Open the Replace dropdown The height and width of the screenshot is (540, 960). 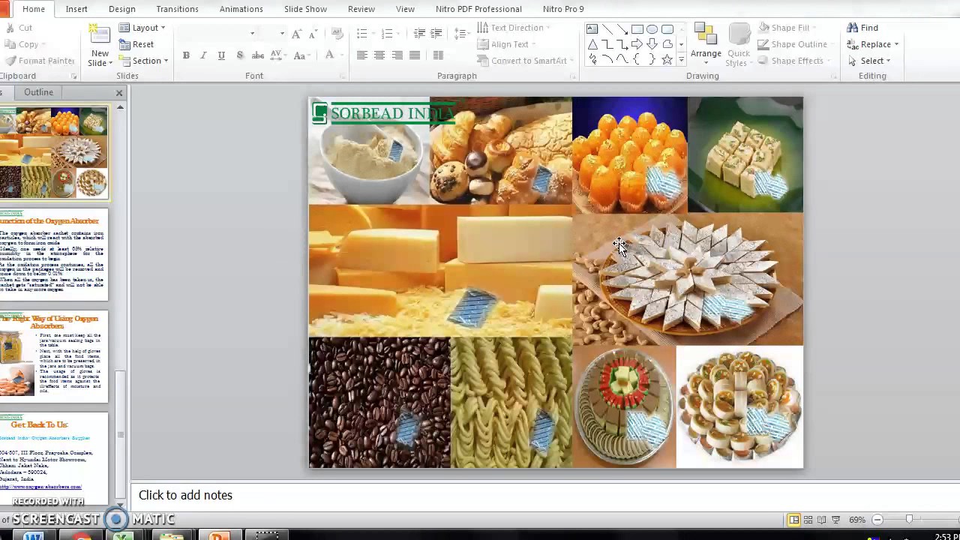(x=873, y=44)
